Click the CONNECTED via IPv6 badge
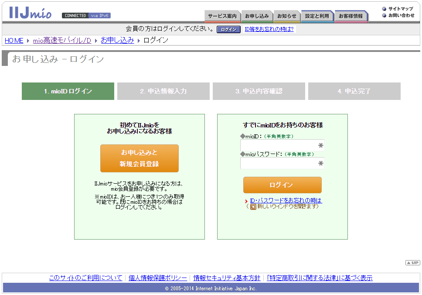This screenshot has width=422, height=295. 86,16
